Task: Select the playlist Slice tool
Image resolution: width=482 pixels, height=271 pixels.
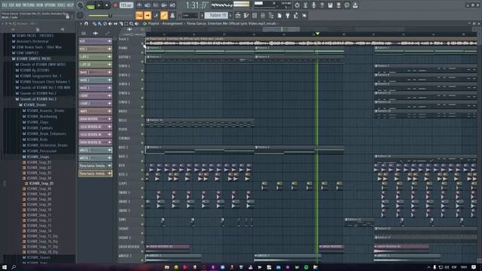Action: click(120, 23)
